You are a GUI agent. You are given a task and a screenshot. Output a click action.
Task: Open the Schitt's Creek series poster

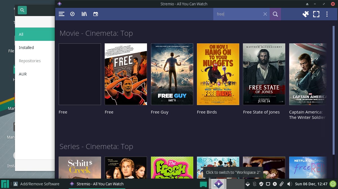click(80, 168)
